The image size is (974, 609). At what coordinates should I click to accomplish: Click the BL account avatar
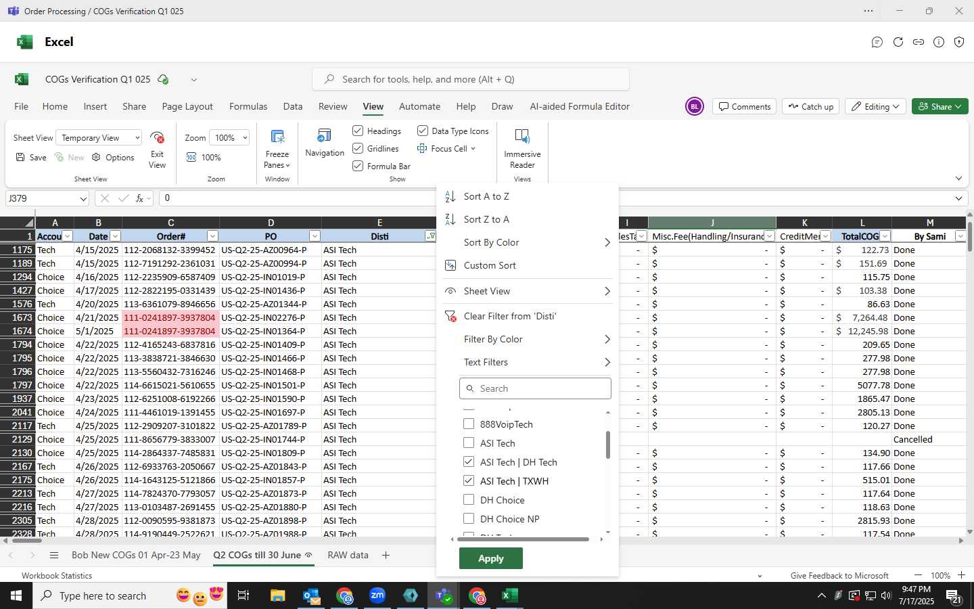[x=695, y=106]
